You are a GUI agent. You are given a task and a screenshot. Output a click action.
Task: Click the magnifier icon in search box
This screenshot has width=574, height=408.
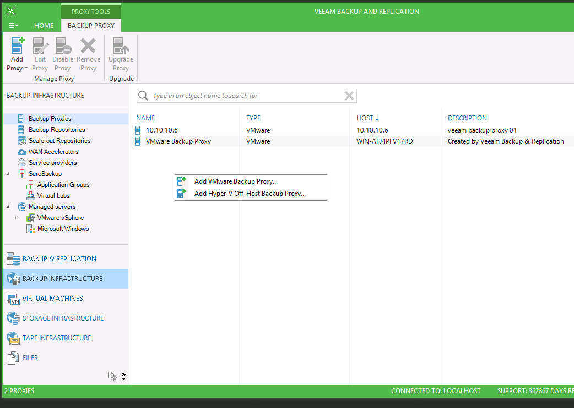143,96
